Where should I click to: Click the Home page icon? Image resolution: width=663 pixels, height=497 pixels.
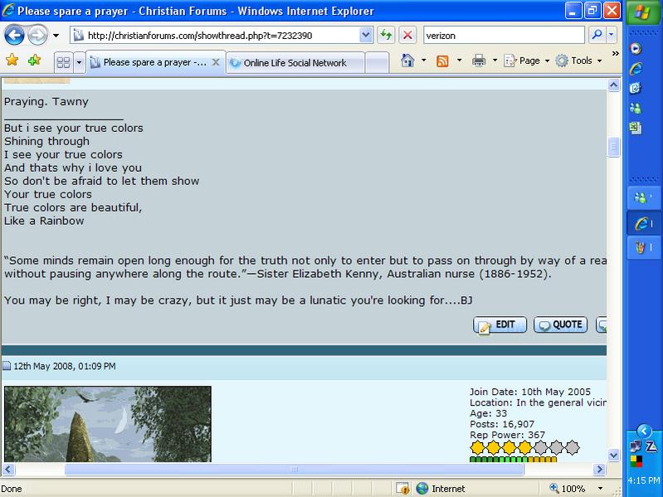click(407, 61)
